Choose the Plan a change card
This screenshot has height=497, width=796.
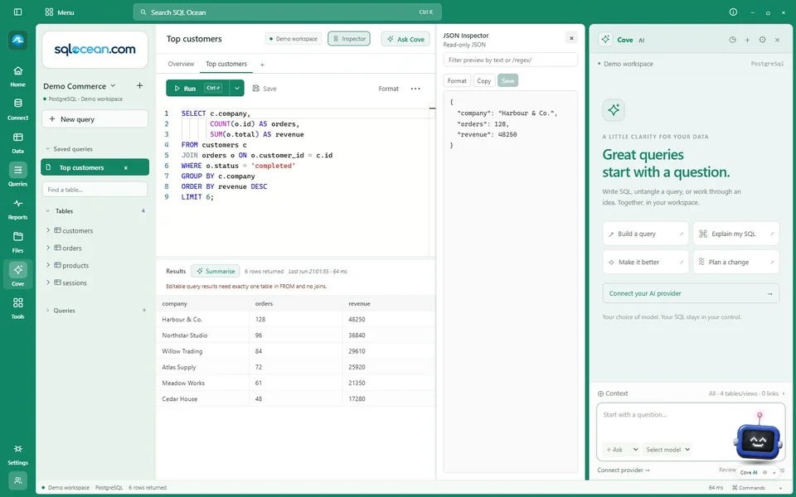736,263
